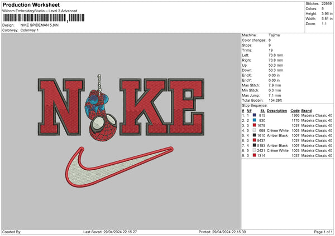Pick the black swatch beside stitch count 1610

coord(254,135)
